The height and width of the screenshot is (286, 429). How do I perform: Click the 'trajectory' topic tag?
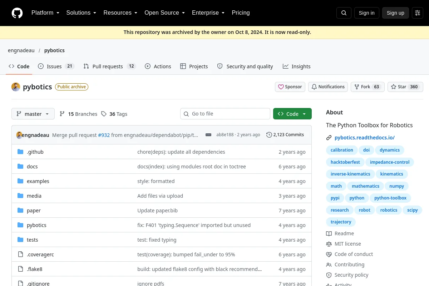click(341, 222)
